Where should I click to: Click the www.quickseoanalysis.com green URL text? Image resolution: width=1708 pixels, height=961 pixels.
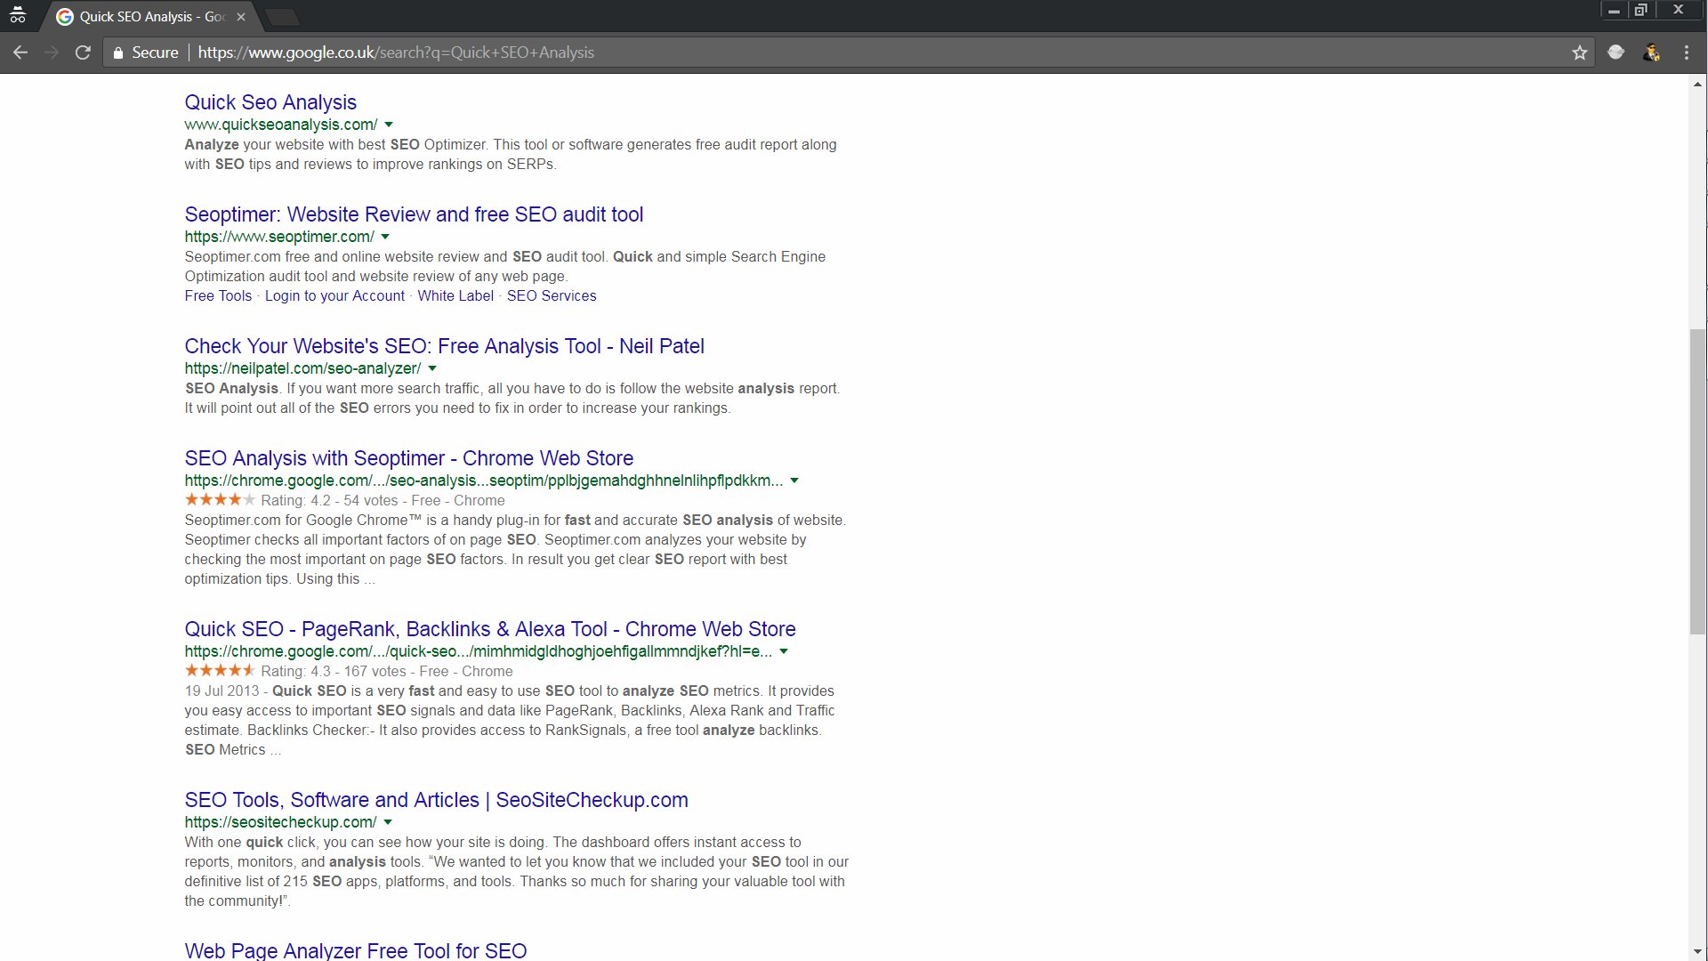tap(281, 125)
